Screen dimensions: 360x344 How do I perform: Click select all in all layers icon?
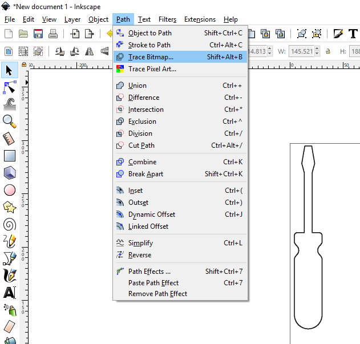[23, 51]
